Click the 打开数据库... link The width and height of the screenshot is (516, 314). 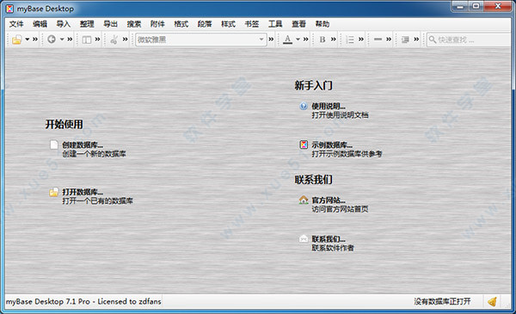tap(83, 192)
